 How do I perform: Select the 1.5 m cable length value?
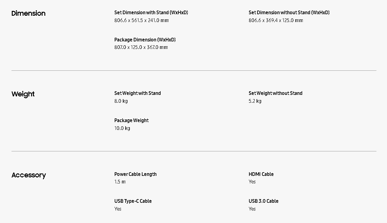coord(120,182)
